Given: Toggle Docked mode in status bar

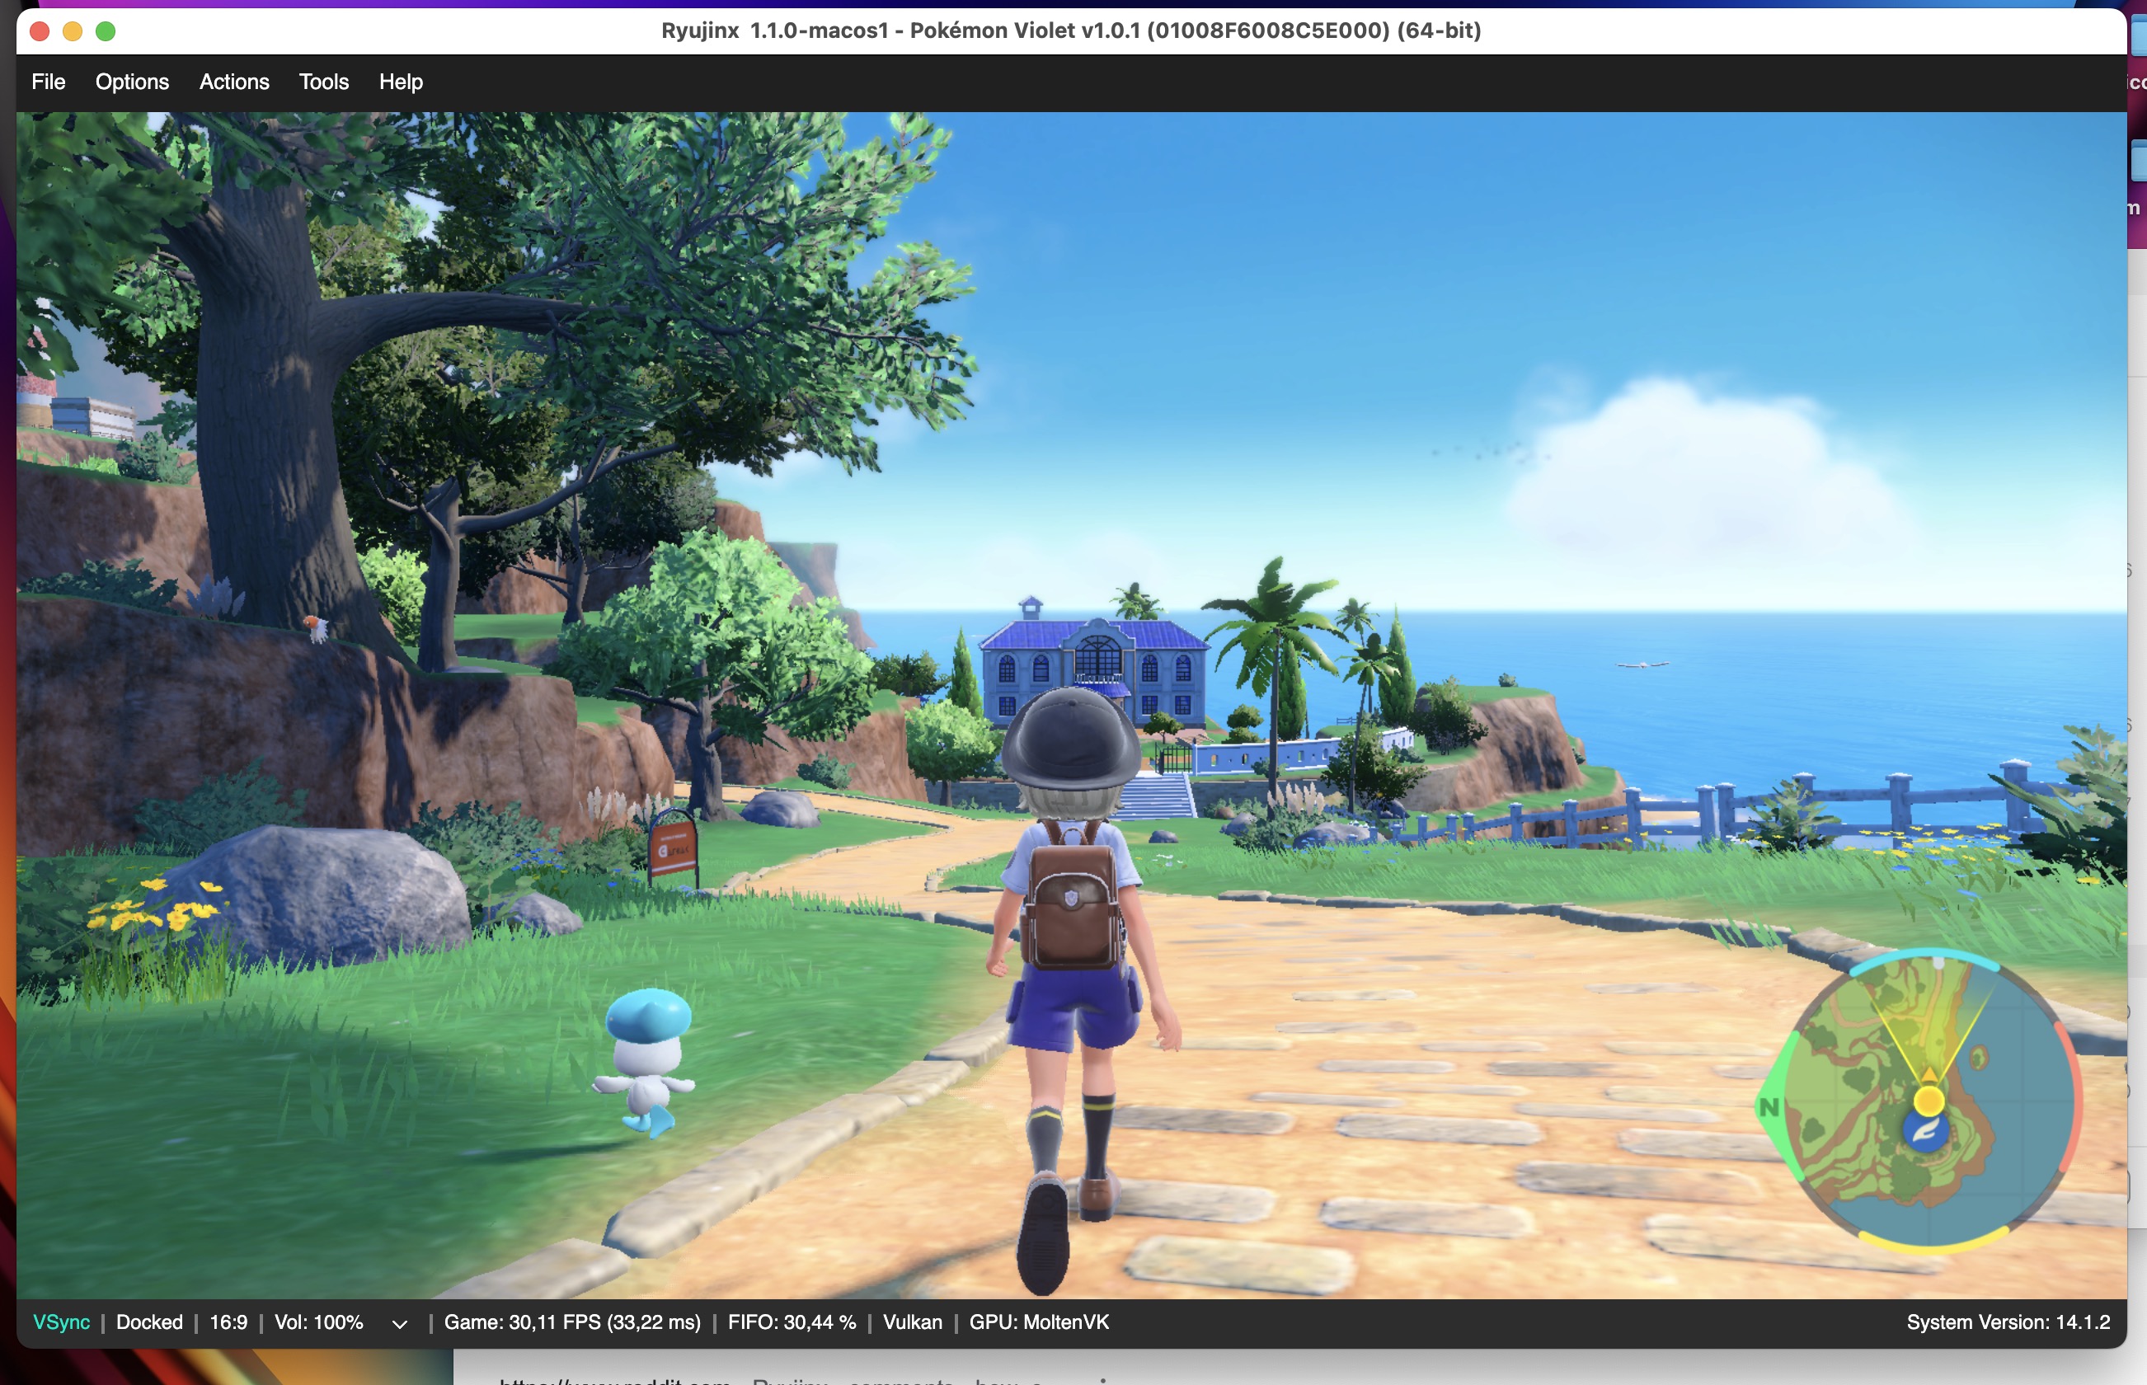Looking at the screenshot, I should tap(149, 1322).
